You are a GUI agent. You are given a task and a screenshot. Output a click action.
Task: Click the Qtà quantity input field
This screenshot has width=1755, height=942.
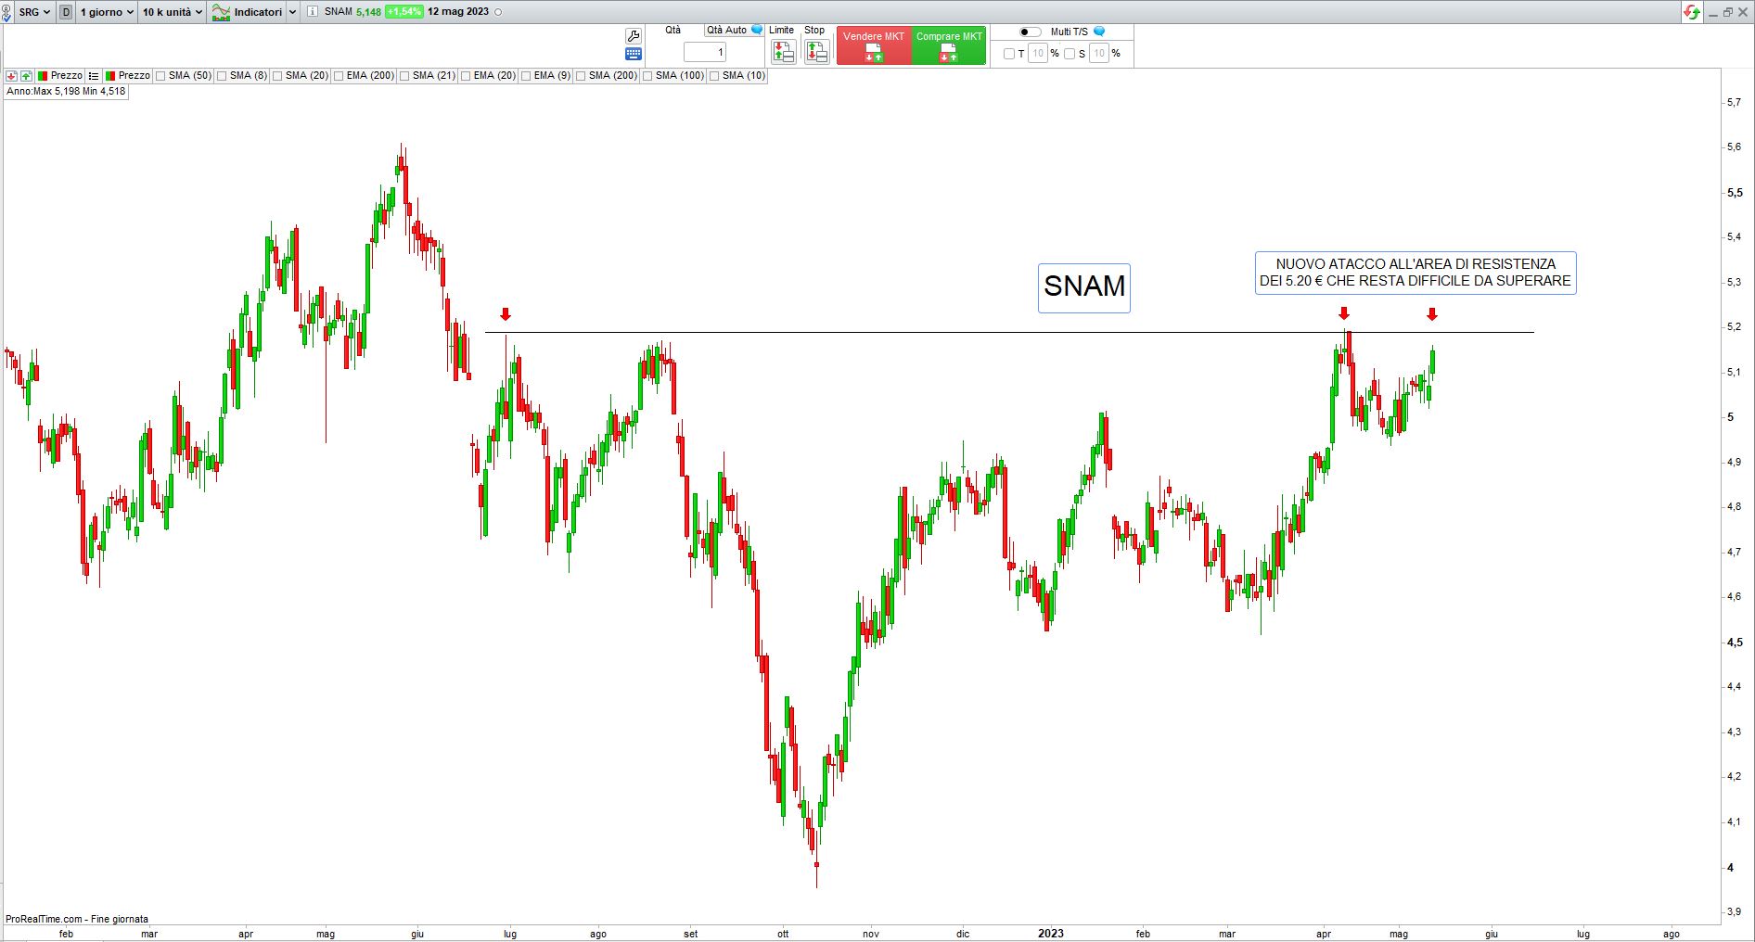click(x=705, y=53)
